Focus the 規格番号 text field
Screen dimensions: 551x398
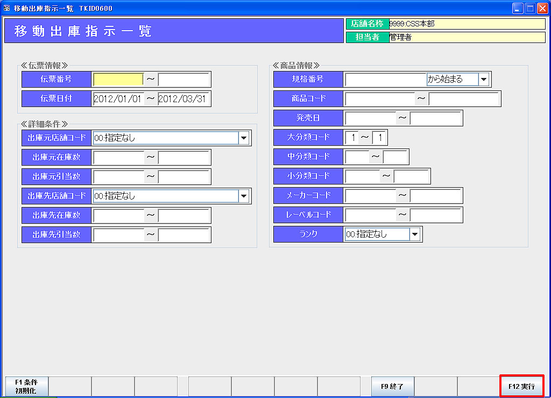click(x=385, y=80)
